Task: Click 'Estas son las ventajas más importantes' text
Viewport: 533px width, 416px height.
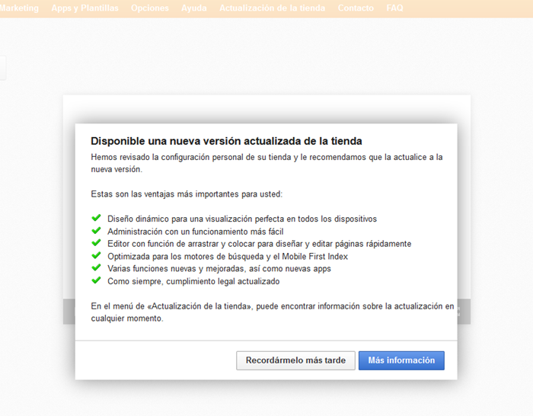Action: pyautogui.click(x=187, y=194)
